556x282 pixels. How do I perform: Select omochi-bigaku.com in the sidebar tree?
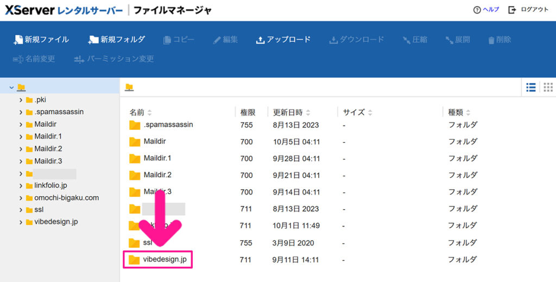click(x=66, y=198)
